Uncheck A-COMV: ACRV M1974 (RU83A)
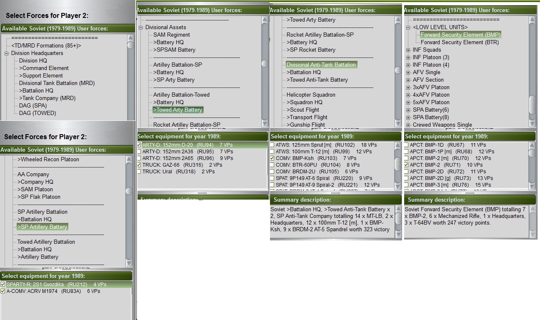540x320 pixels. tap(3, 291)
